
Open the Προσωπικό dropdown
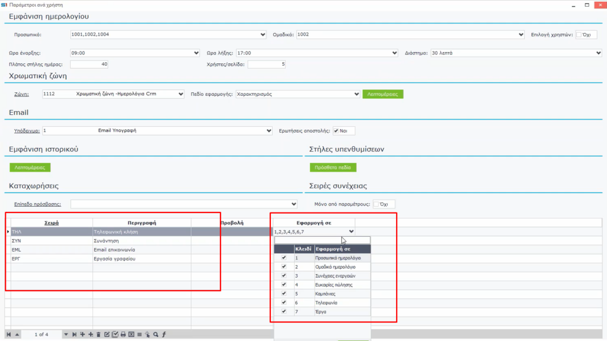(x=263, y=34)
